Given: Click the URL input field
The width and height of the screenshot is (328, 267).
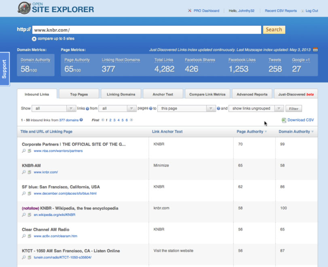Looking at the screenshot, I should coord(147,30).
